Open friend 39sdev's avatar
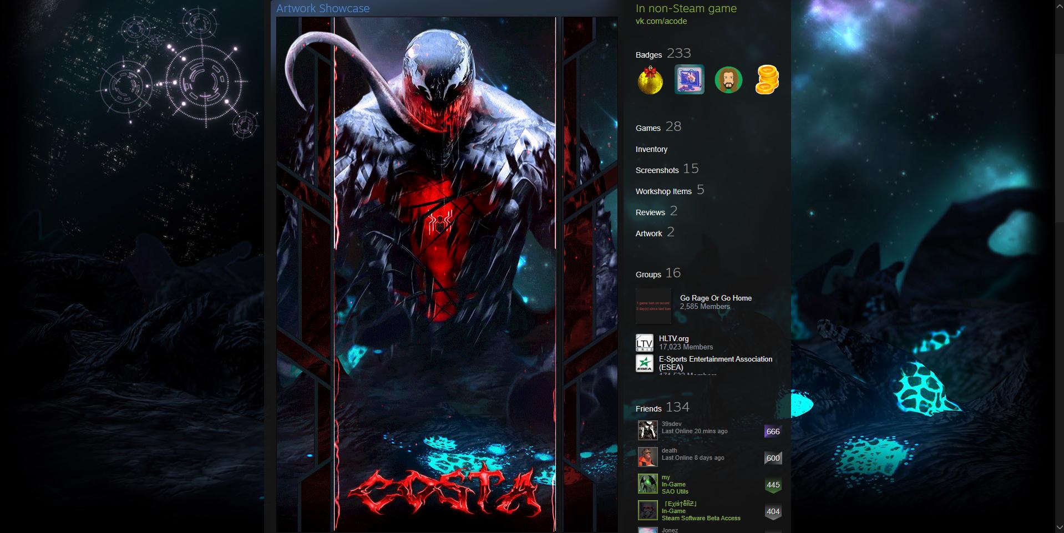The image size is (1064, 533). click(x=647, y=430)
